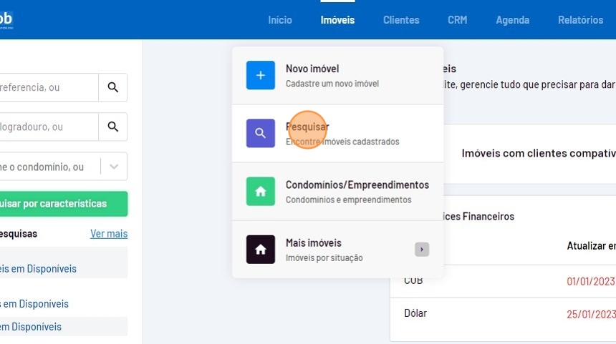Click search icon beside the logradouro field
This screenshot has height=344, width=616.
(x=112, y=127)
